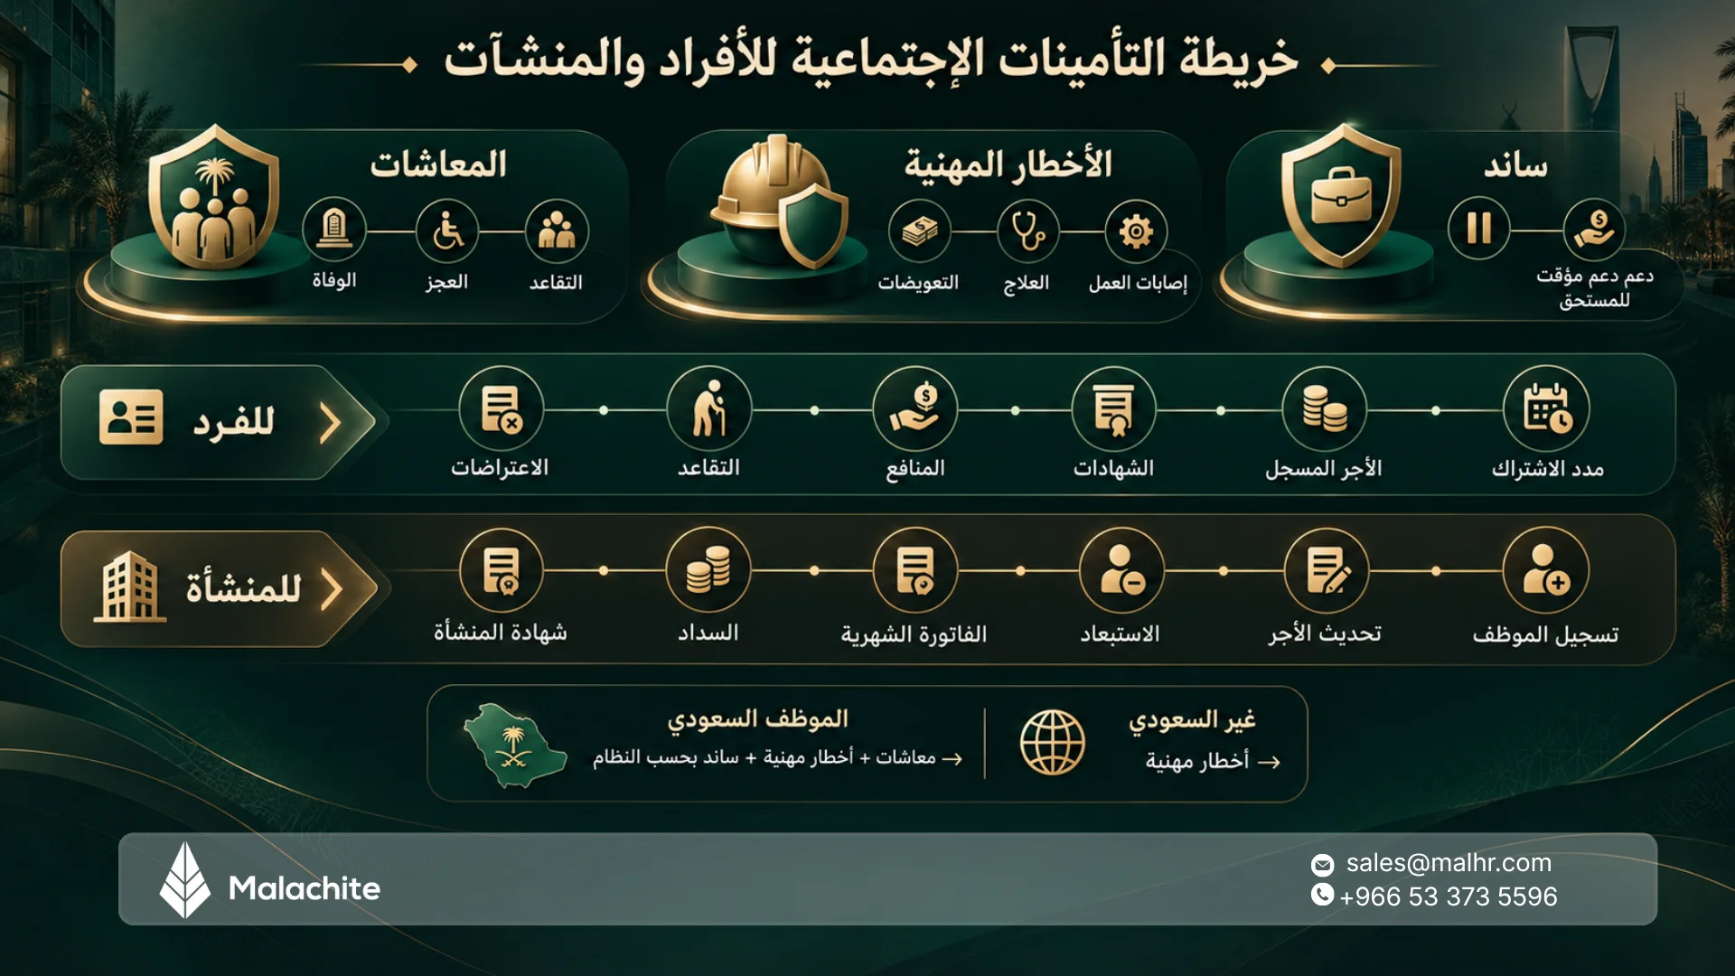Click the text دعم مؤقت للمستحق
The image size is (1735, 976).
click(1595, 287)
